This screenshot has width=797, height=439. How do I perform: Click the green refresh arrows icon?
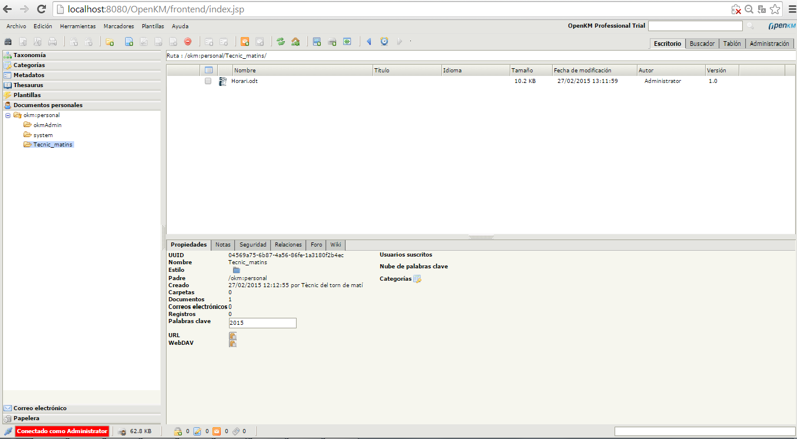281,42
